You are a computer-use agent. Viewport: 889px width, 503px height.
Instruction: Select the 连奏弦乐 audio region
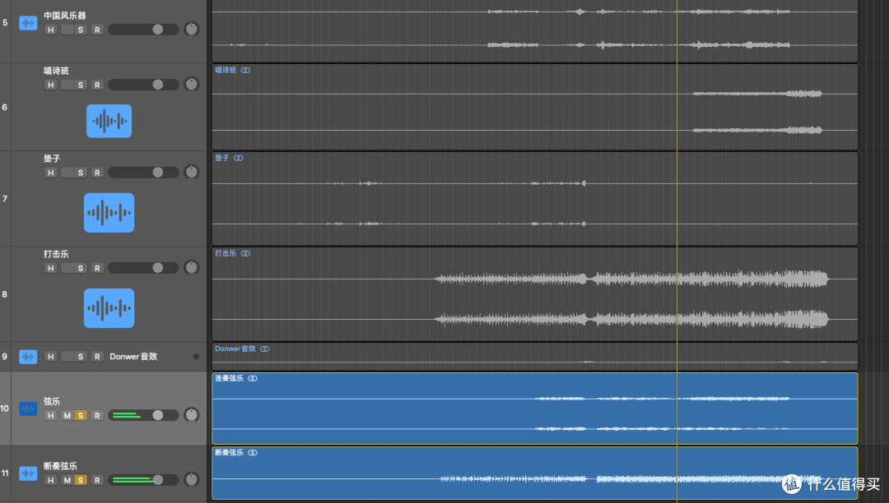tap(535, 408)
